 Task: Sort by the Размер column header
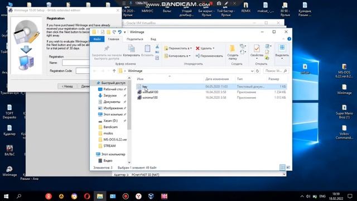[274, 79]
